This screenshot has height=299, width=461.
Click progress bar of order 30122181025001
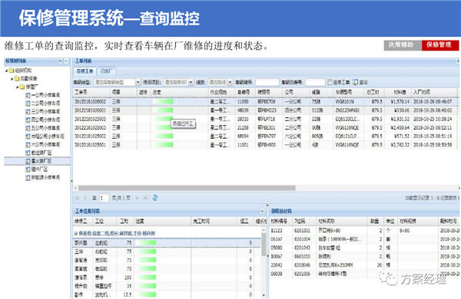click(x=163, y=145)
